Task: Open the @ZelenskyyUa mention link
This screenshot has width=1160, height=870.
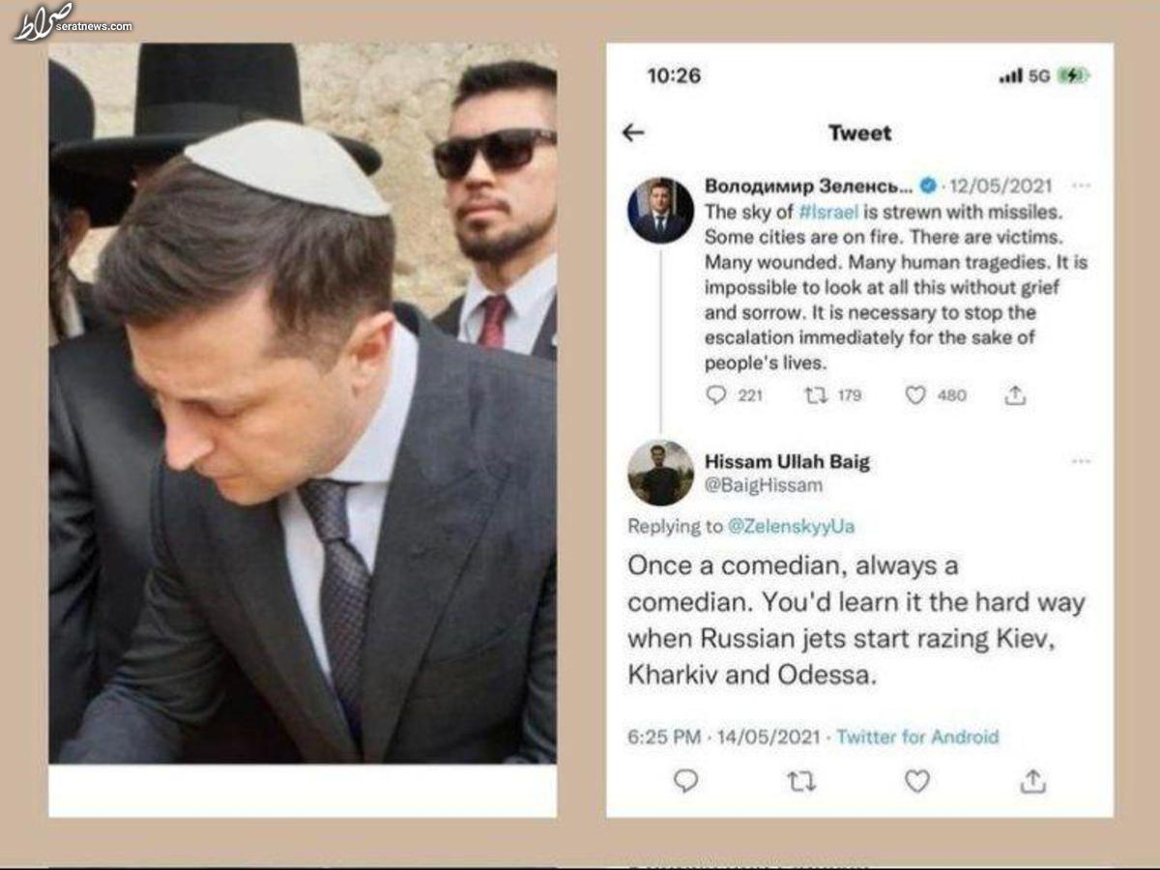Action: pos(792,527)
